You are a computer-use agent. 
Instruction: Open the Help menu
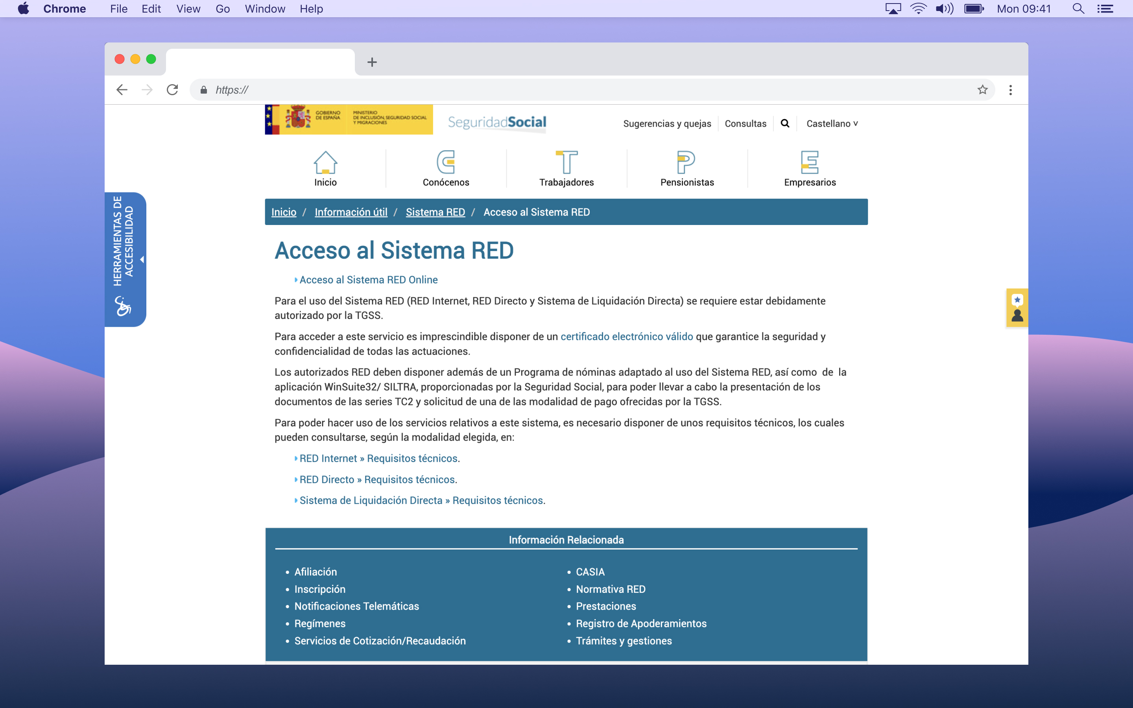(311, 9)
